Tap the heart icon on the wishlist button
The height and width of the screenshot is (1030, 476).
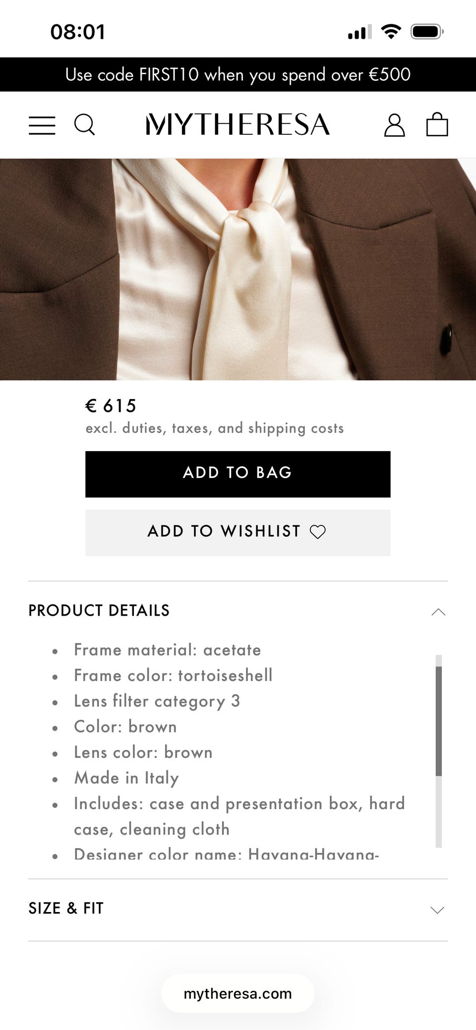(318, 532)
